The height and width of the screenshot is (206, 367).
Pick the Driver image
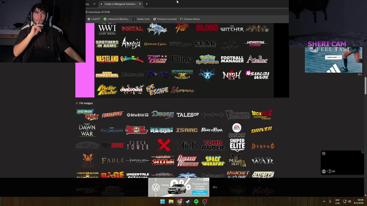261,130
